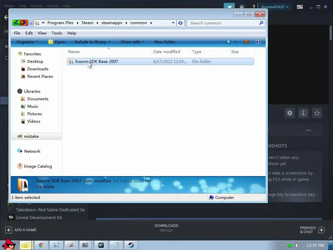This screenshot has height=250, width=333.
Task: Click ADD A GAME in Steam
Action: pyautogui.click(x=21, y=230)
